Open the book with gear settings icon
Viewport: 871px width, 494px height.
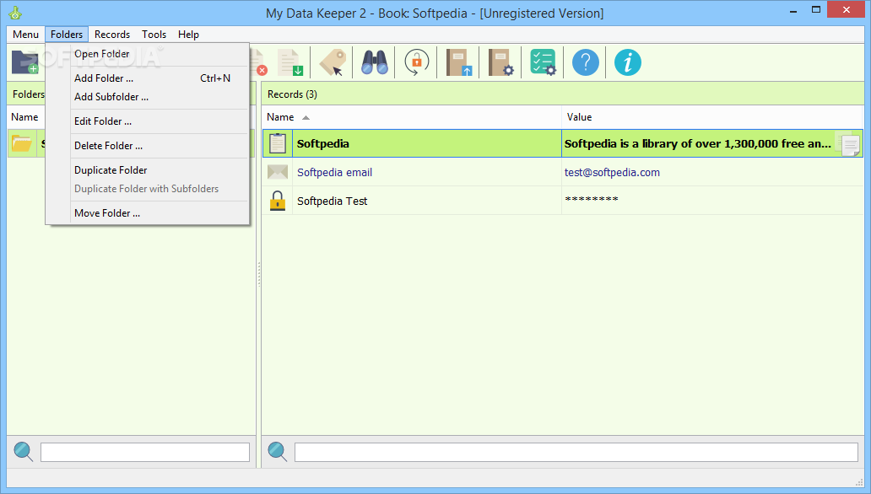pos(501,62)
